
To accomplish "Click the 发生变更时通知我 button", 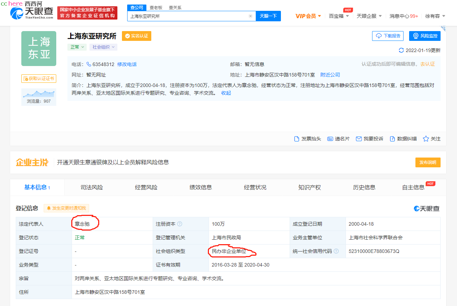I will click(66, 208).
